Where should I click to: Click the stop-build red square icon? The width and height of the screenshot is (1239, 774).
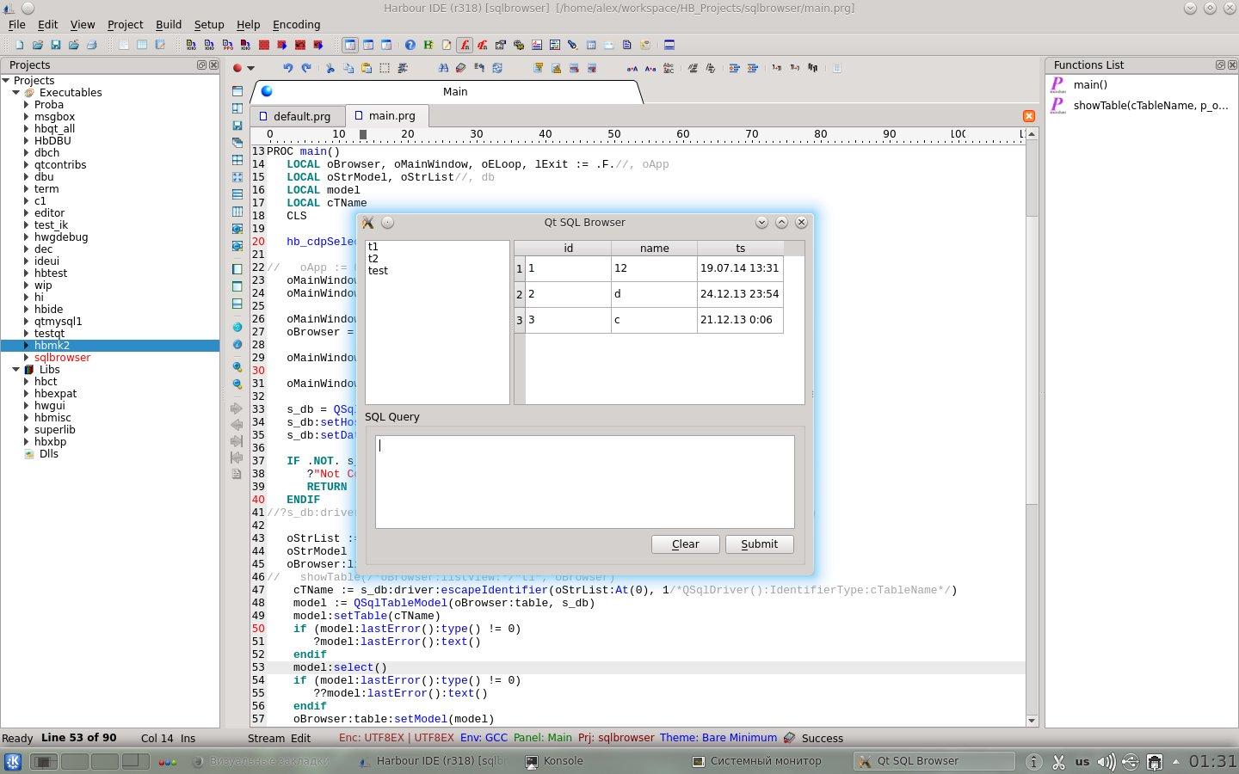point(263,45)
